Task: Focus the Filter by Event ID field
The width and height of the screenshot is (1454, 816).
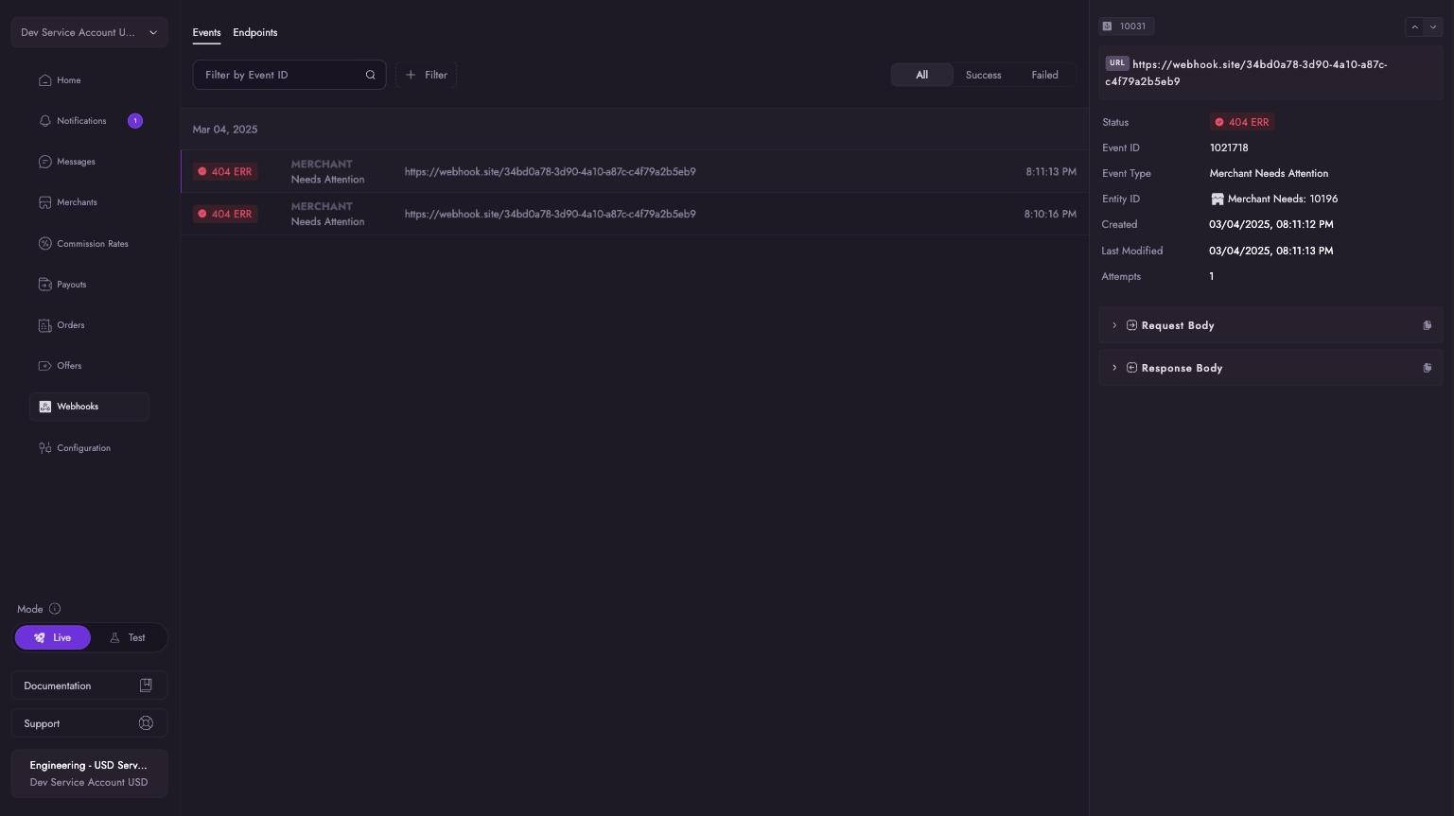Action: click(280, 75)
